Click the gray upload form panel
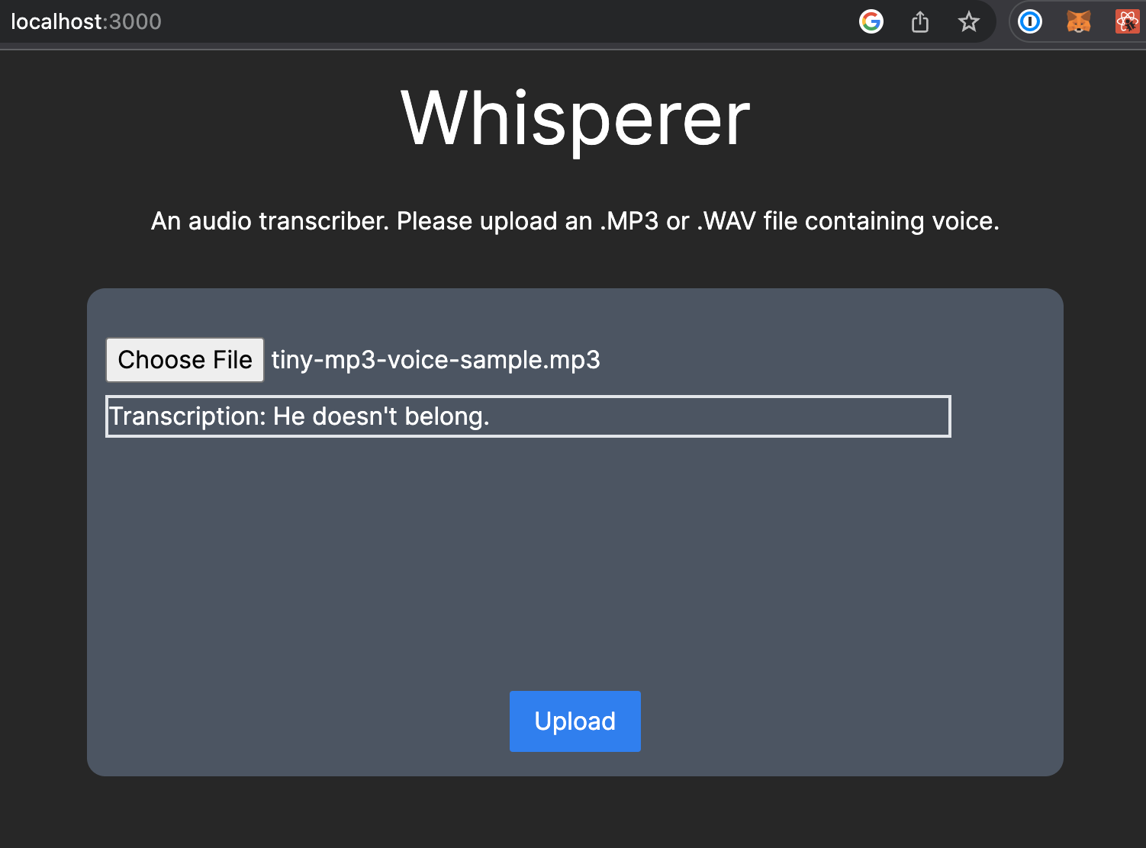Image resolution: width=1146 pixels, height=848 pixels. point(575,572)
